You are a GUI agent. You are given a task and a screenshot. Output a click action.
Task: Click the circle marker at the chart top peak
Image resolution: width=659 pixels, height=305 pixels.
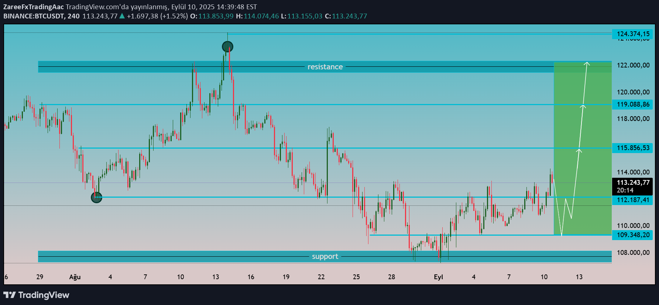[x=227, y=47]
